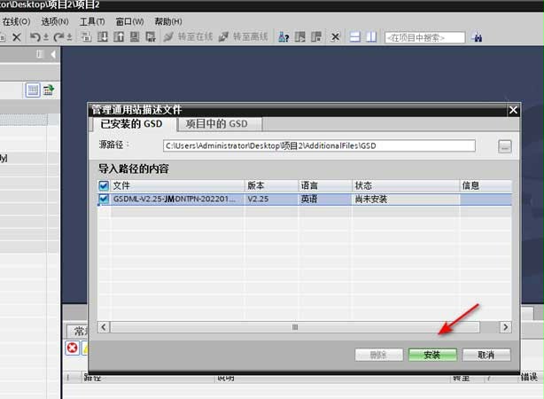Screen dimensions: 544x399
Task: Click the source path browse (...) button
Action: (x=505, y=146)
